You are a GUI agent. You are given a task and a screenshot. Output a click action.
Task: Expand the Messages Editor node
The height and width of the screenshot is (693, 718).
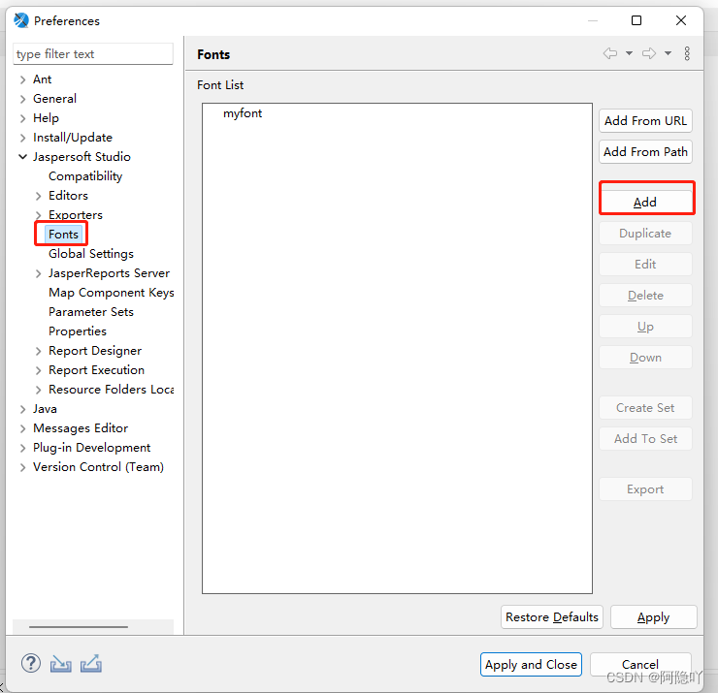point(23,428)
